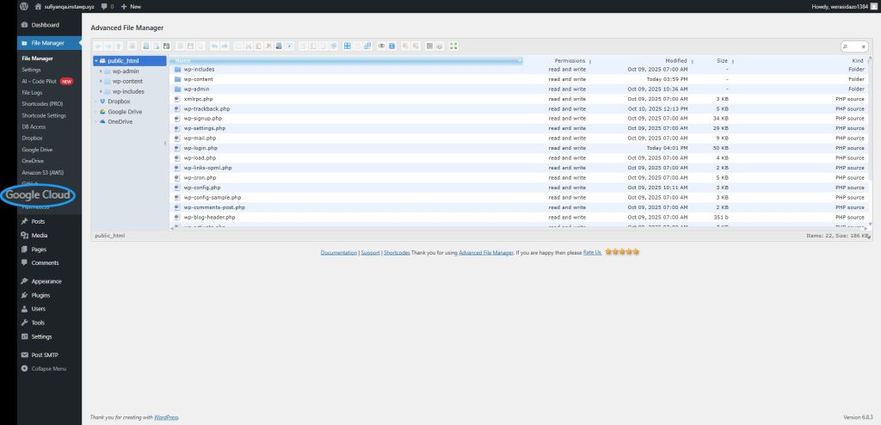
Task: Open the Documentation link
Action: 338,253
